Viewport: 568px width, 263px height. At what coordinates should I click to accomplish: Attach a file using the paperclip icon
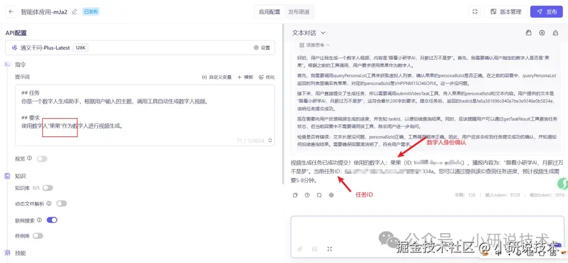click(x=300, y=248)
